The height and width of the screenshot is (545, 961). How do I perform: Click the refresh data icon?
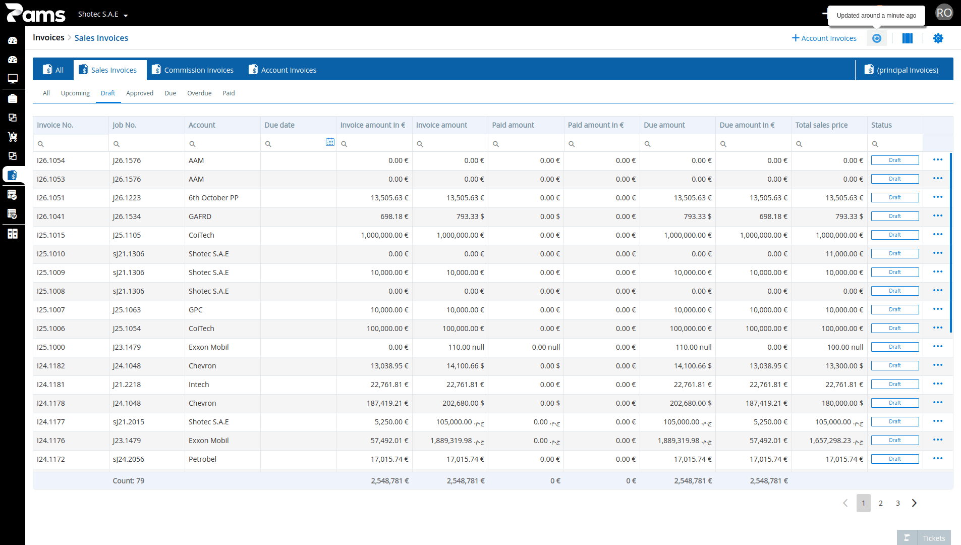pyautogui.click(x=877, y=38)
